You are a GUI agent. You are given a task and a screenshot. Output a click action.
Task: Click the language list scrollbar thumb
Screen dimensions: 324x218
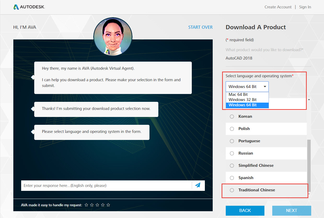click(x=309, y=166)
